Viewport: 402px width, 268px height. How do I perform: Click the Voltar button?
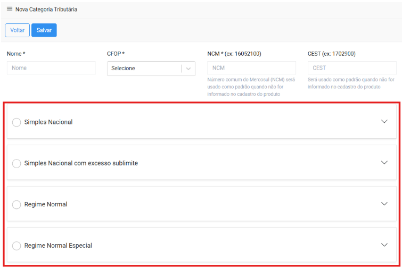[18, 30]
